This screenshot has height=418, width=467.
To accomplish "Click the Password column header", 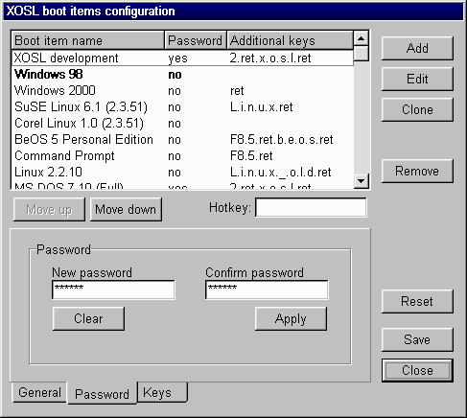I will pyautogui.click(x=196, y=40).
